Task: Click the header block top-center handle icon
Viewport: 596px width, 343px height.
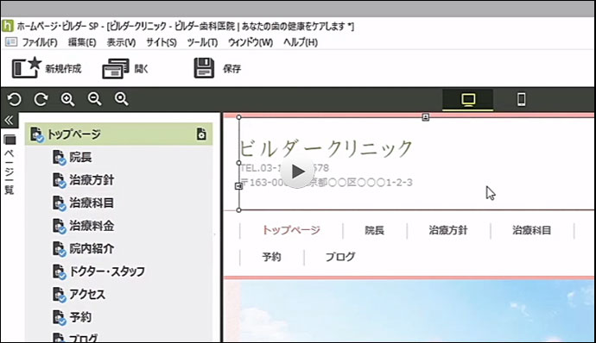Action: [425, 117]
